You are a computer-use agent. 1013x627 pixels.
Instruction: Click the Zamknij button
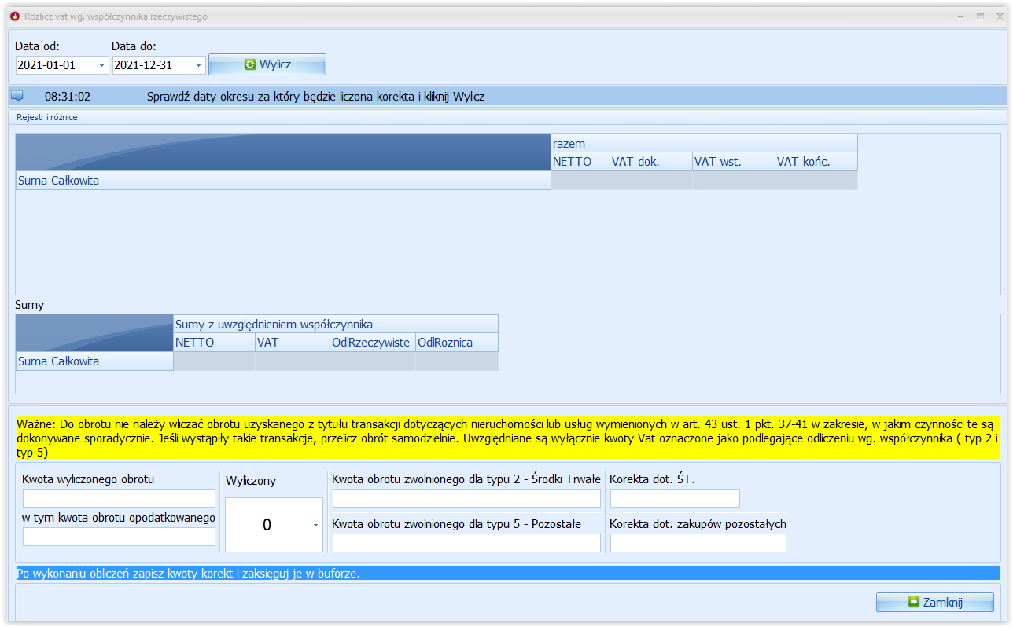pos(934,602)
